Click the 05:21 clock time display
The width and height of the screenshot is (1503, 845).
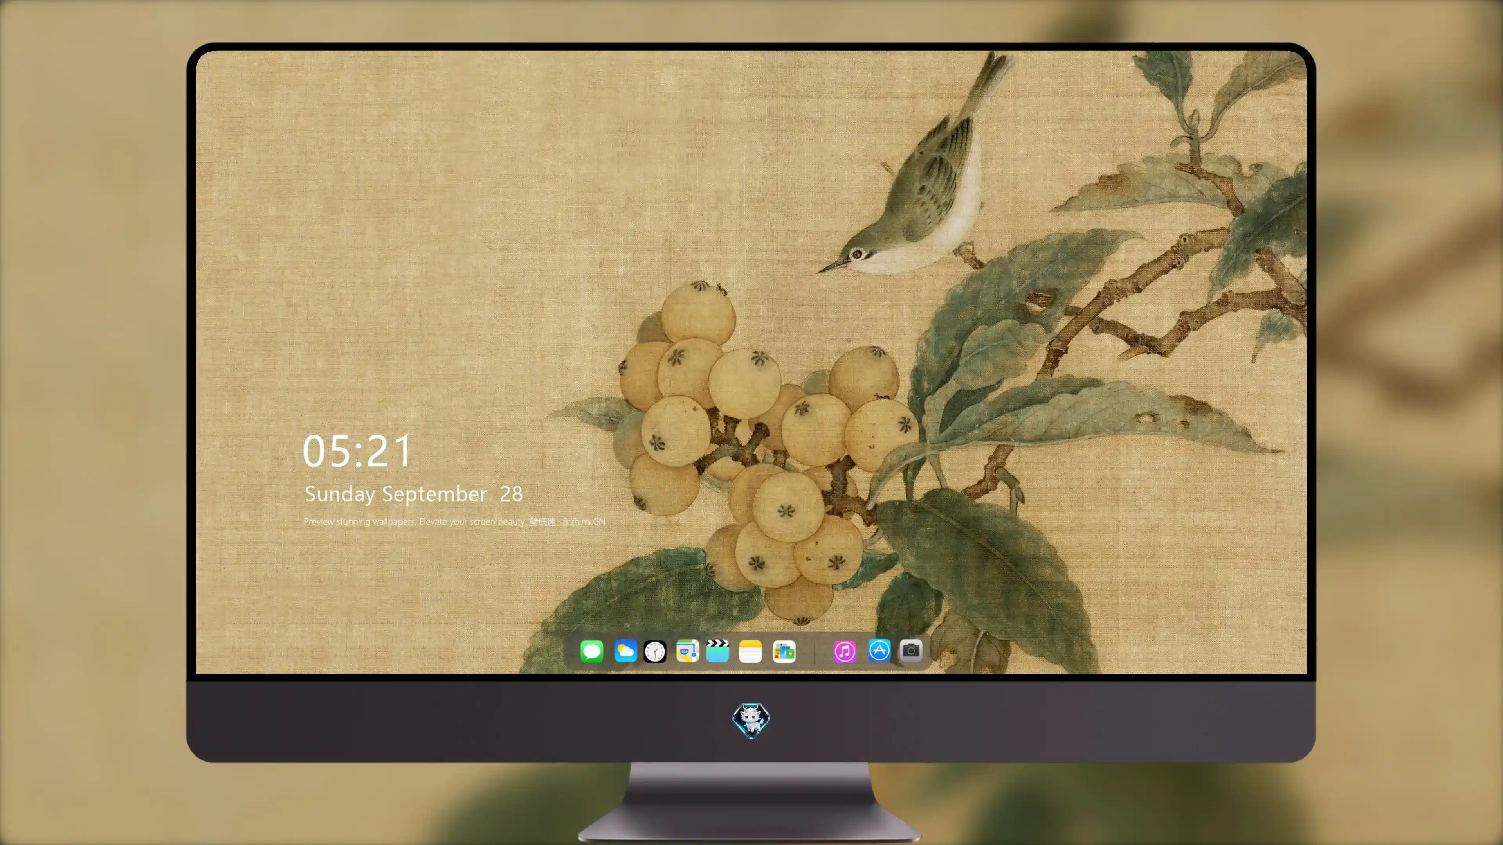357,451
